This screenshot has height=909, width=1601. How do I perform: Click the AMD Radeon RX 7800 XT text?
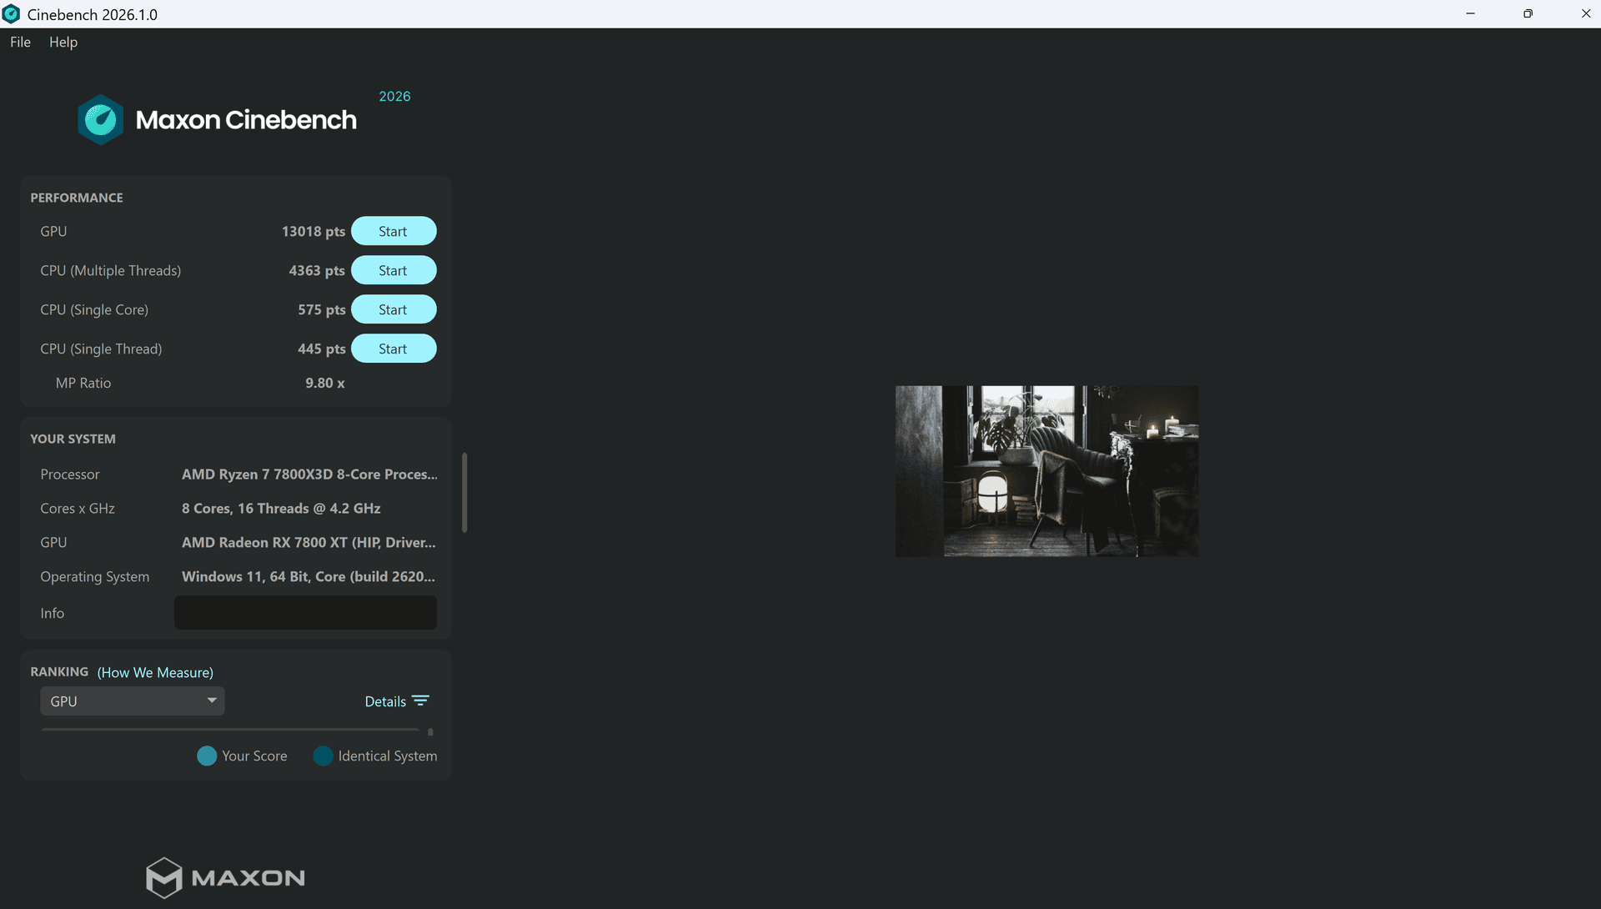pos(309,543)
